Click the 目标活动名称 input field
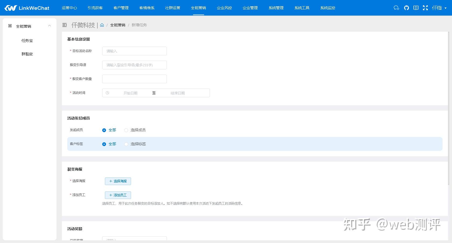The width and height of the screenshot is (452, 243). pyautogui.click(x=134, y=51)
